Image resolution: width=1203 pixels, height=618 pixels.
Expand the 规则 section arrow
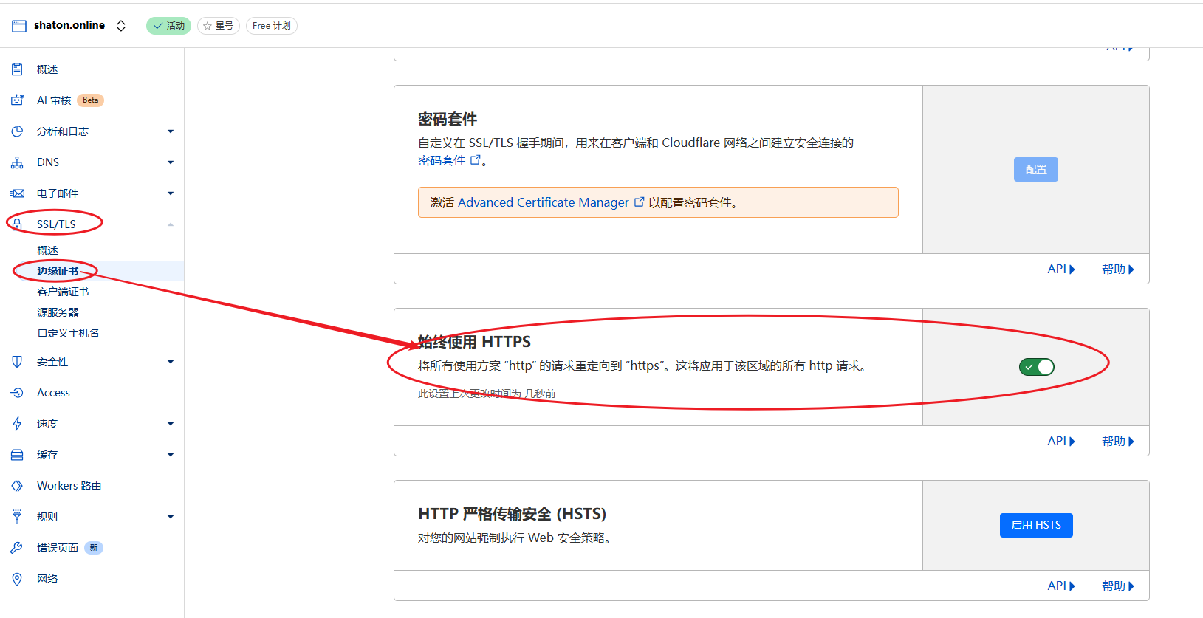[x=171, y=517]
